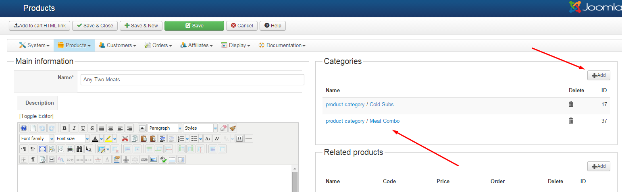Toggle underline formatting in the editor

(83, 128)
